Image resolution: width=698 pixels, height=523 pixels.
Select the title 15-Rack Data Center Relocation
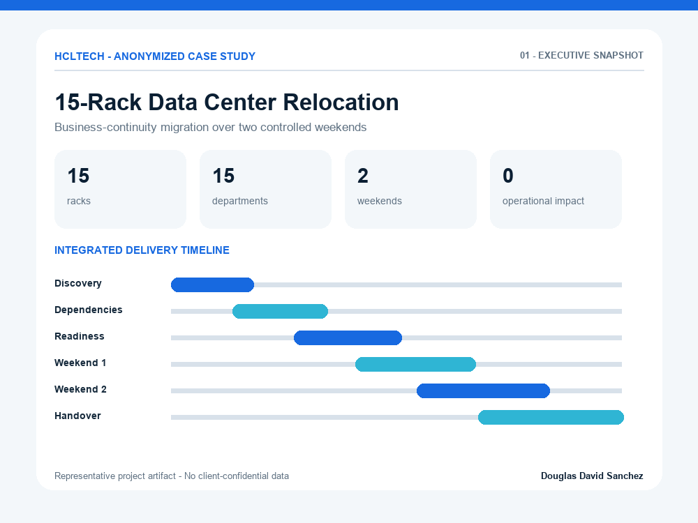[227, 103]
